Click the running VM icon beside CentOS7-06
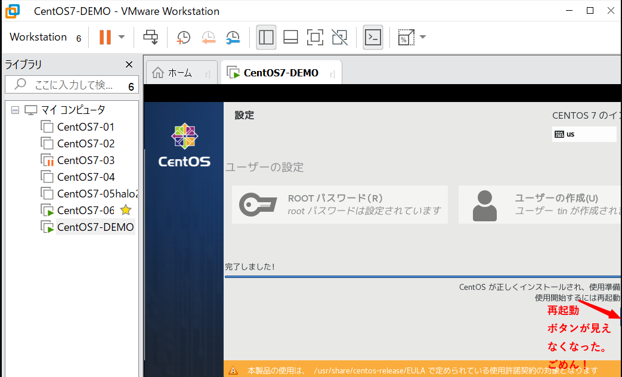622x377 pixels. (47, 211)
